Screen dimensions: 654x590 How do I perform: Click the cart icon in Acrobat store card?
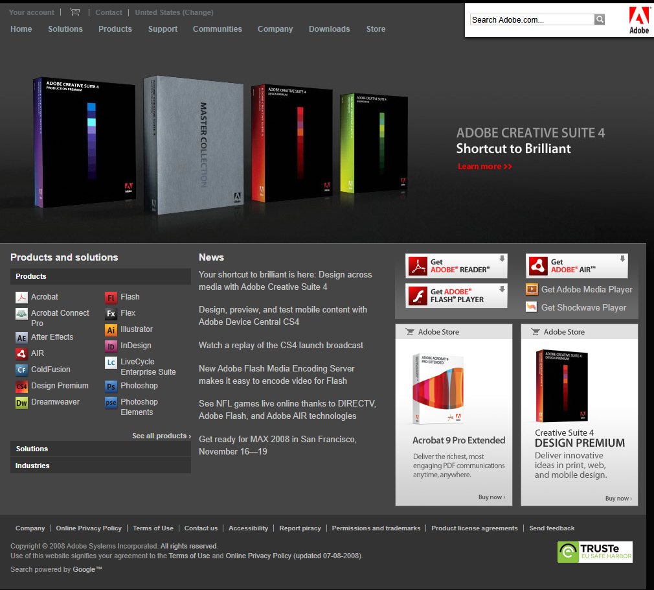point(410,332)
